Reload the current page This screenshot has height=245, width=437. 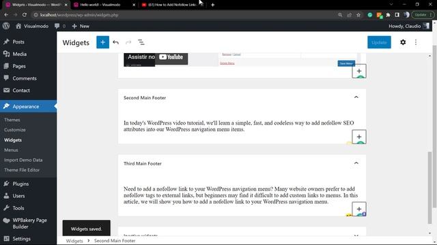(25, 15)
